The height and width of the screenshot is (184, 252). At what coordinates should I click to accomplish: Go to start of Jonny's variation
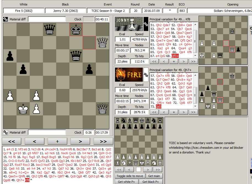(x=154, y=61)
